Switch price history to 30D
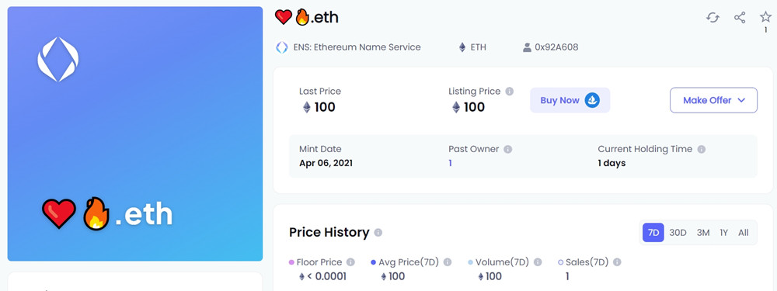Image resolution: width=777 pixels, height=291 pixels. [x=678, y=233]
